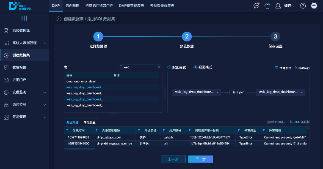Viewport: 323px width, 169px height.
Task: Click the back arrow beside 创建数据集 breadcrumb
Action: click(58, 19)
